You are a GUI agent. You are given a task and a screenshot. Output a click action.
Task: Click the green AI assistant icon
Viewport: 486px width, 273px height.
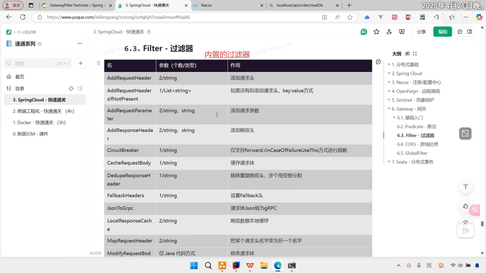(x=364, y=32)
